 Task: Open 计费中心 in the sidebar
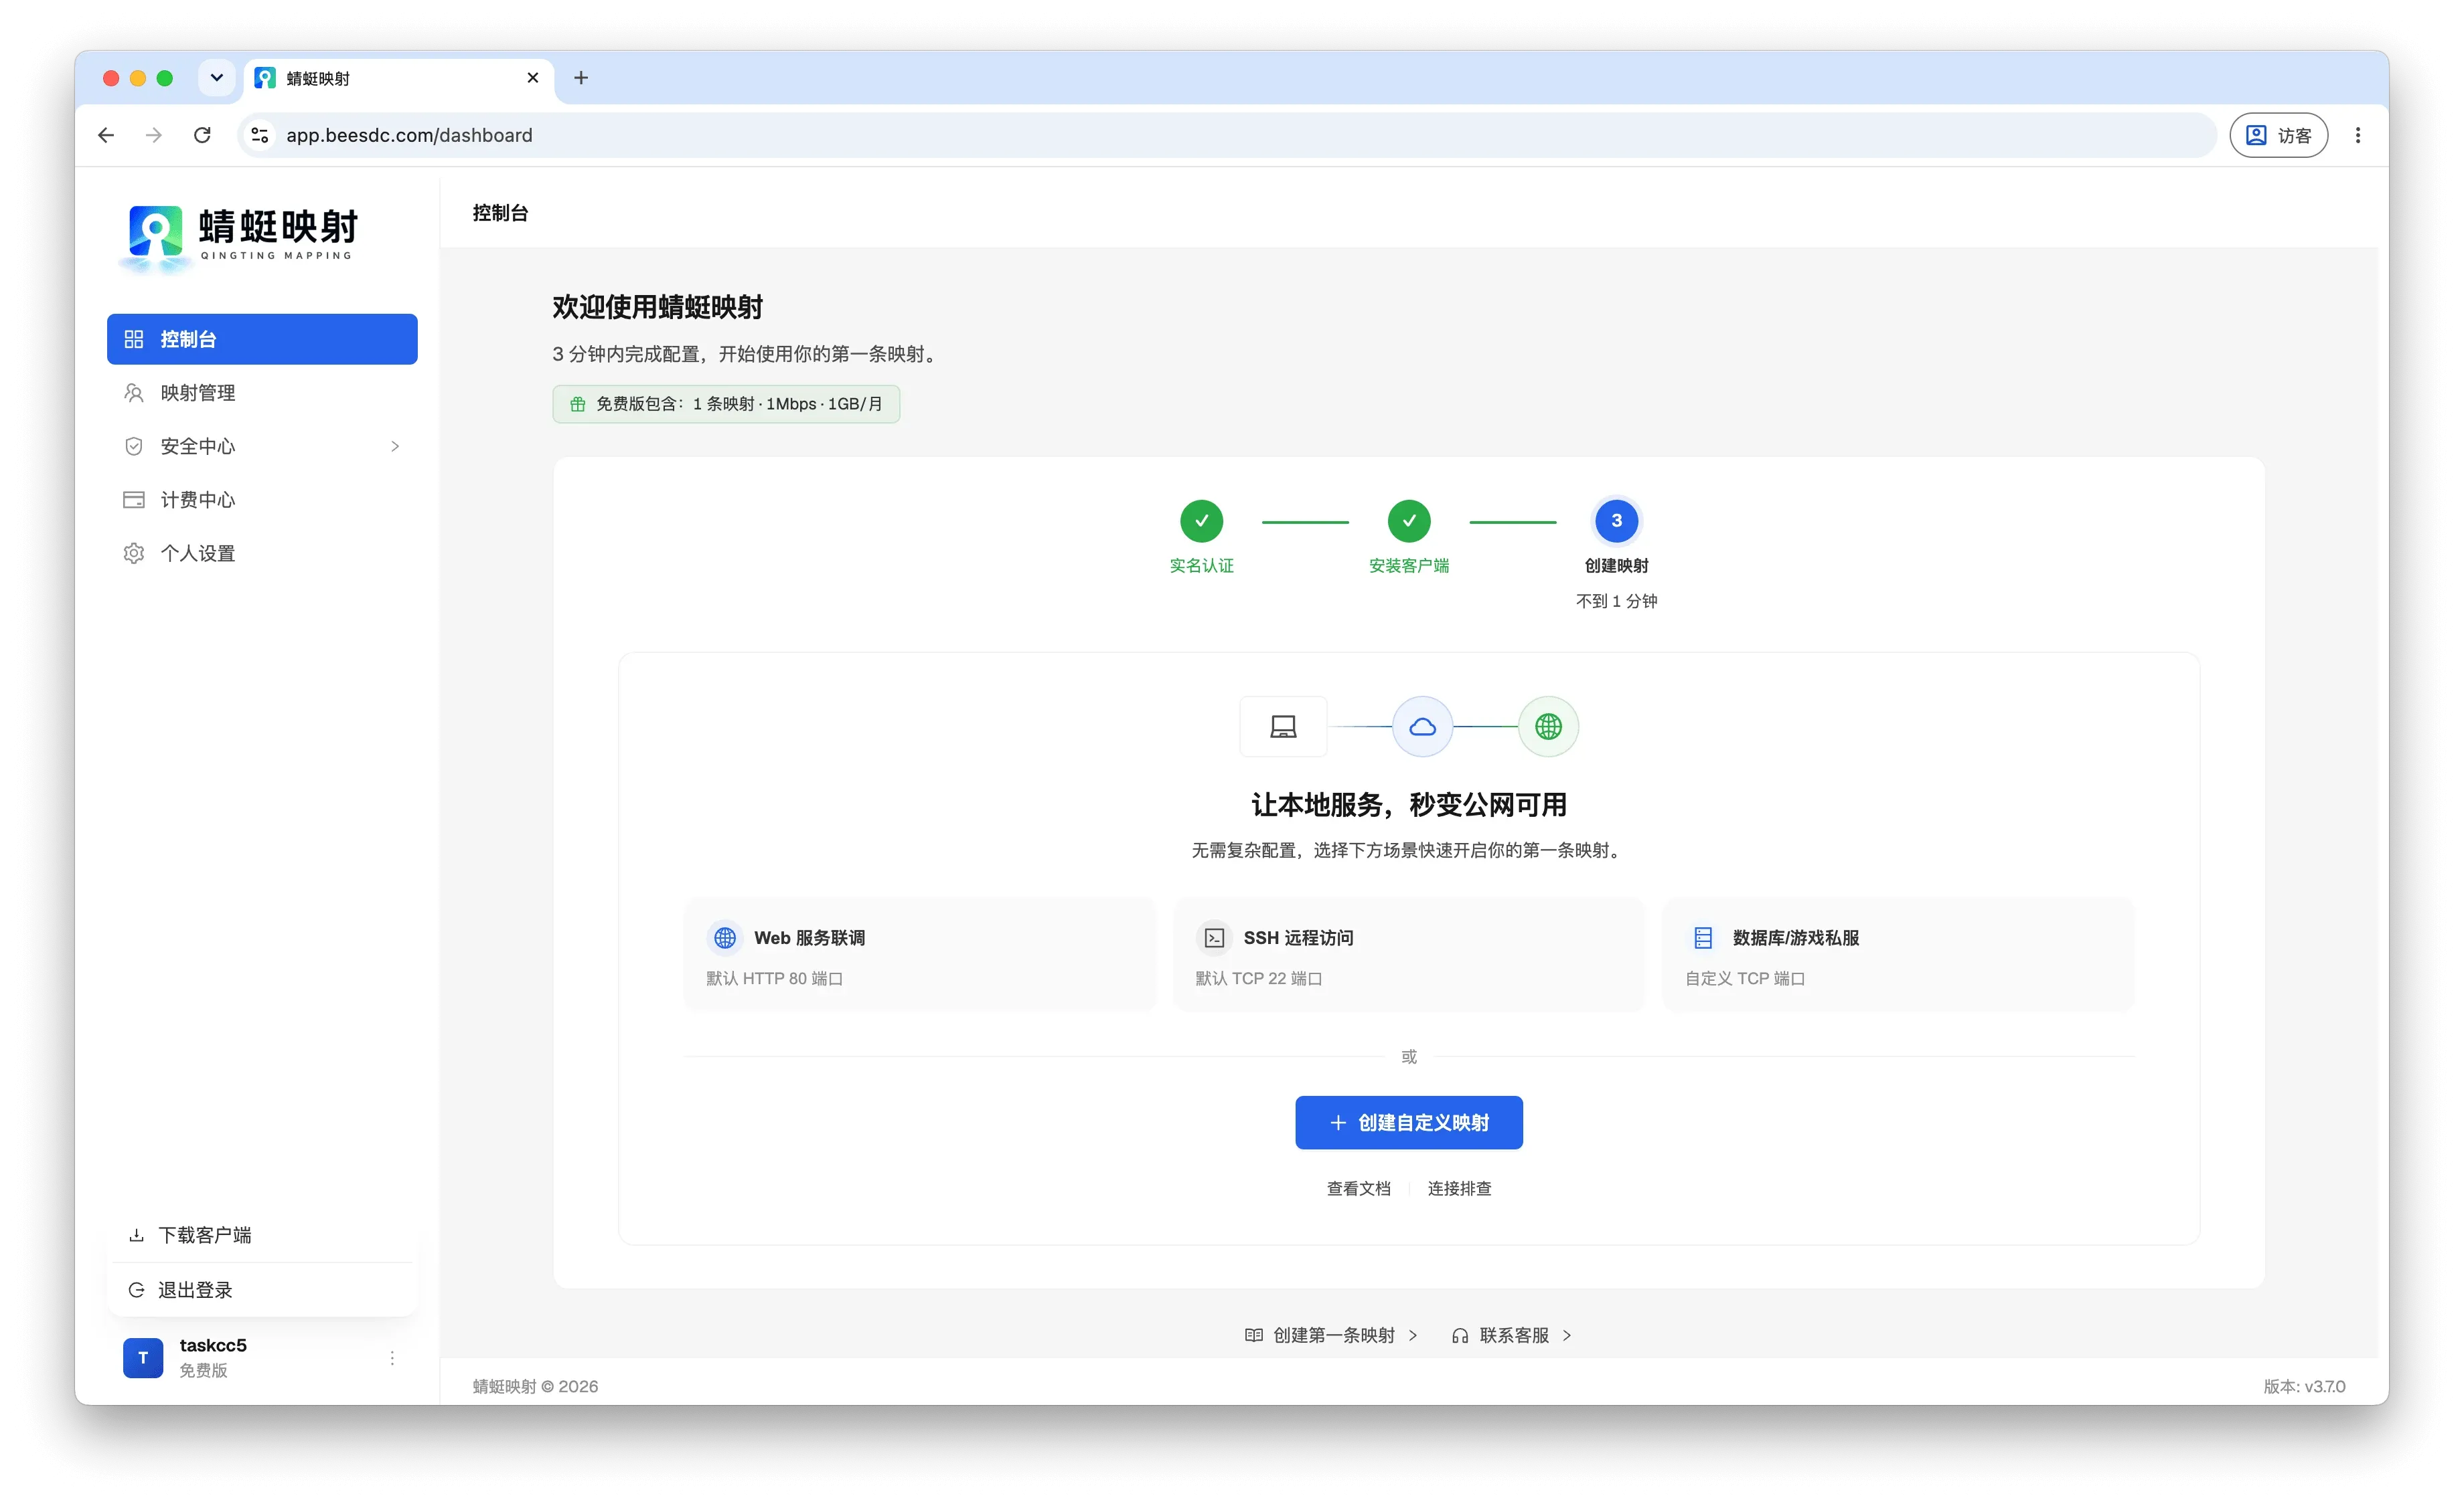click(262, 500)
